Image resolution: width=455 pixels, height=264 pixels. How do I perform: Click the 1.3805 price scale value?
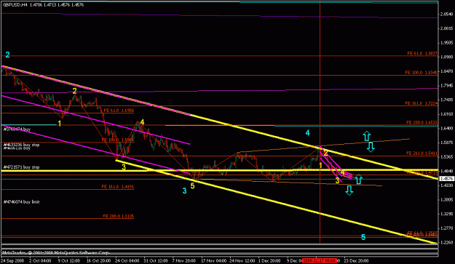447,199
